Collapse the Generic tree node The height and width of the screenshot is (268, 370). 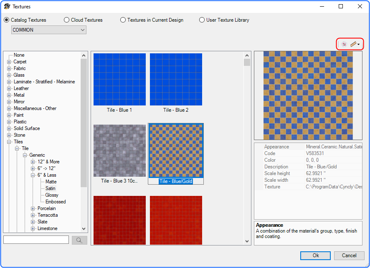pos(25,155)
